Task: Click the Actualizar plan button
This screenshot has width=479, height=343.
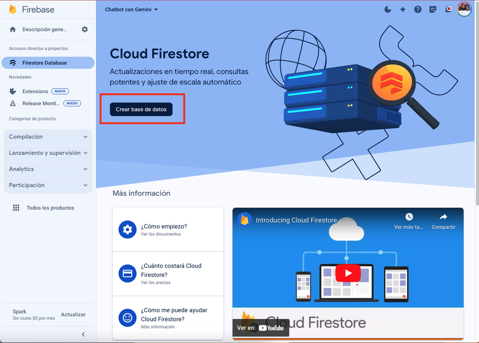Action: pos(73,315)
